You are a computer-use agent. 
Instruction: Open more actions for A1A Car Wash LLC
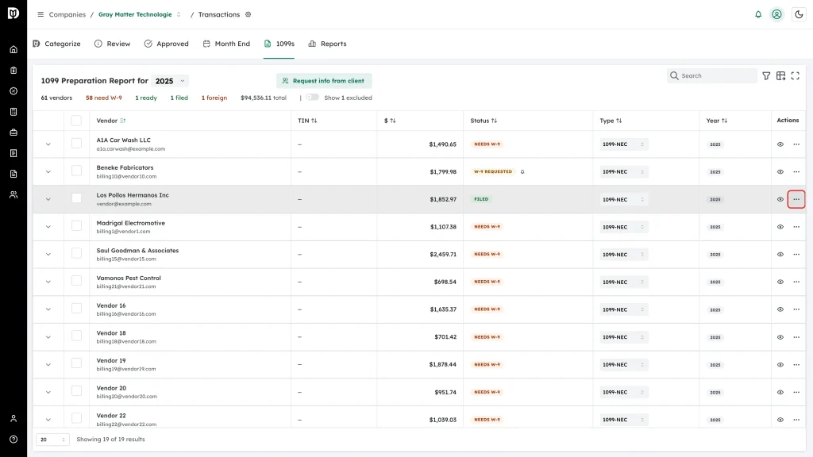(796, 144)
